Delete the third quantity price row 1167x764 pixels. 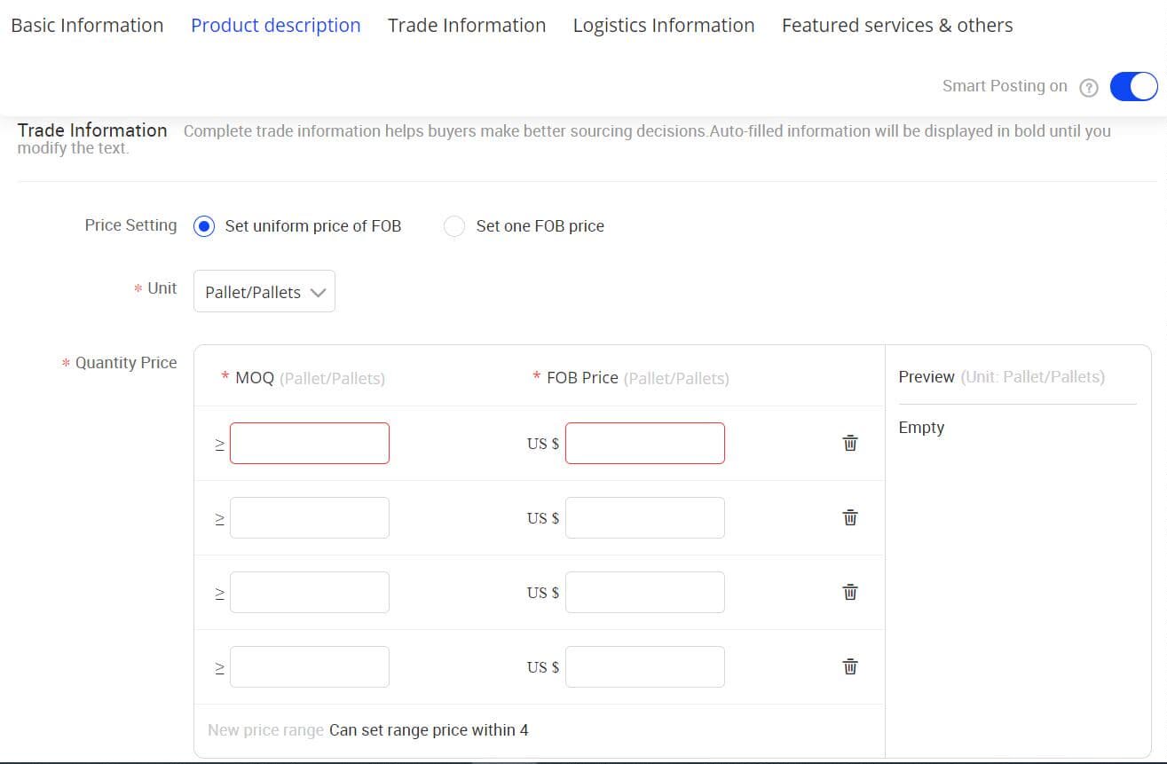849,592
